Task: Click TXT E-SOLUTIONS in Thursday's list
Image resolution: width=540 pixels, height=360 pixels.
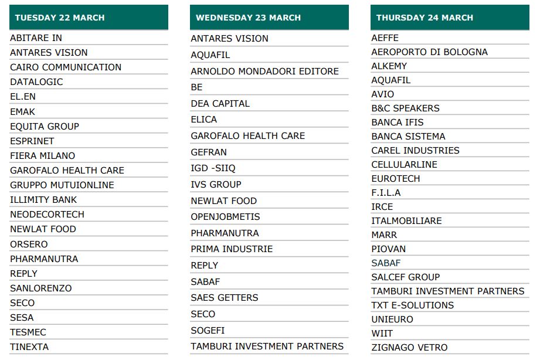Action: pos(412,305)
